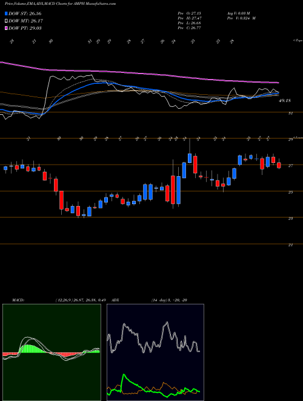Click the white DOW MT legend swatch

(x=6, y=21)
